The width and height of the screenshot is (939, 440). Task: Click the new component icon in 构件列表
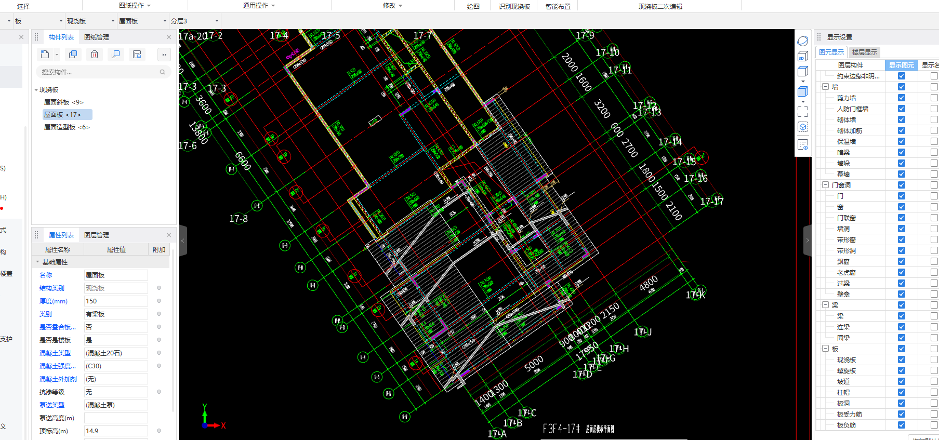point(45,55)
